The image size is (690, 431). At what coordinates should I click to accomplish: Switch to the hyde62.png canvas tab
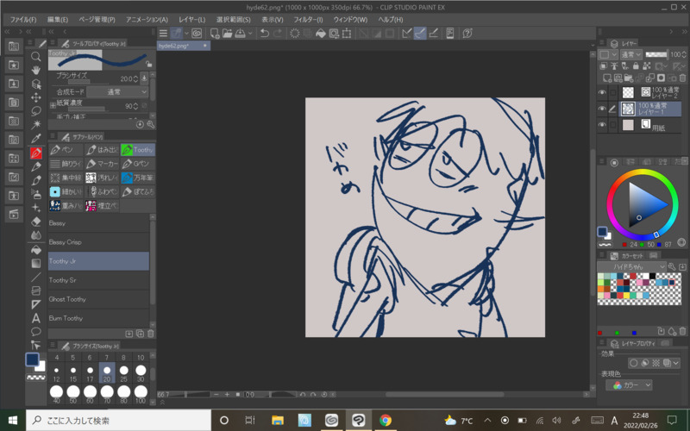click(x=184, y=46)
